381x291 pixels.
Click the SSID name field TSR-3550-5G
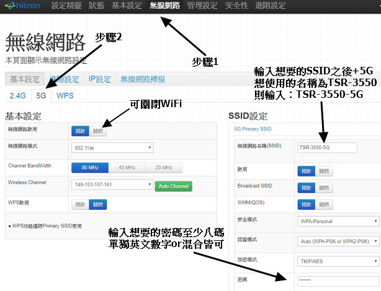tap(327, 147)
